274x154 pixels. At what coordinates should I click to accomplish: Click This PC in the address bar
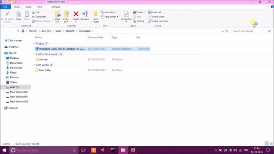pyautogui.click(x=33, y=31)
